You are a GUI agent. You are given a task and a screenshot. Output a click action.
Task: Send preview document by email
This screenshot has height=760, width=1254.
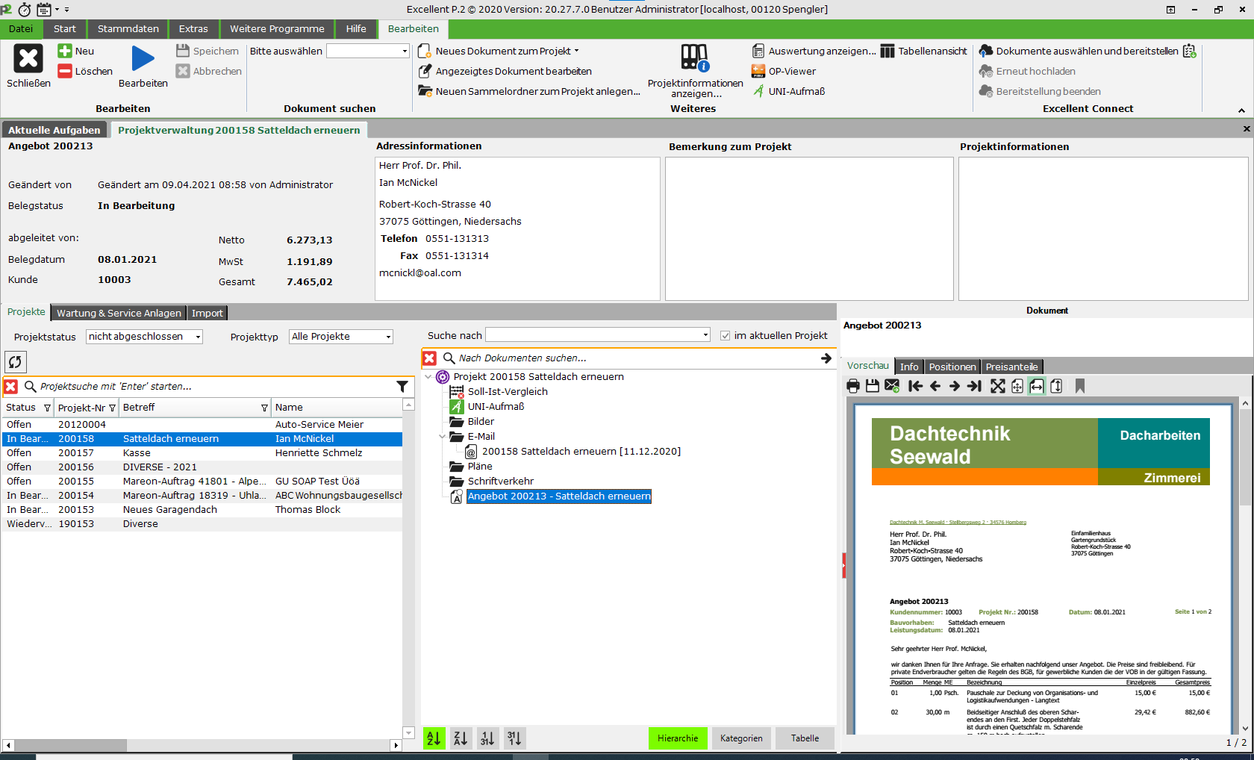pyautogui.click(x=892, y=386)
